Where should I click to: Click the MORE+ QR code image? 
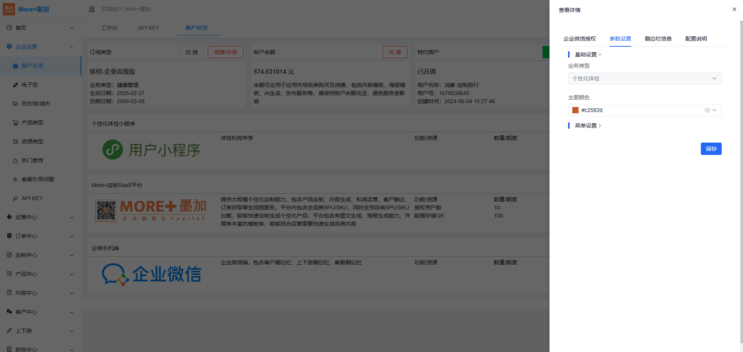[106, 211]
